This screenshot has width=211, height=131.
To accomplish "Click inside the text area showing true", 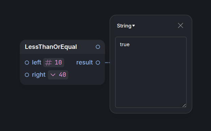I will [151, 72].
